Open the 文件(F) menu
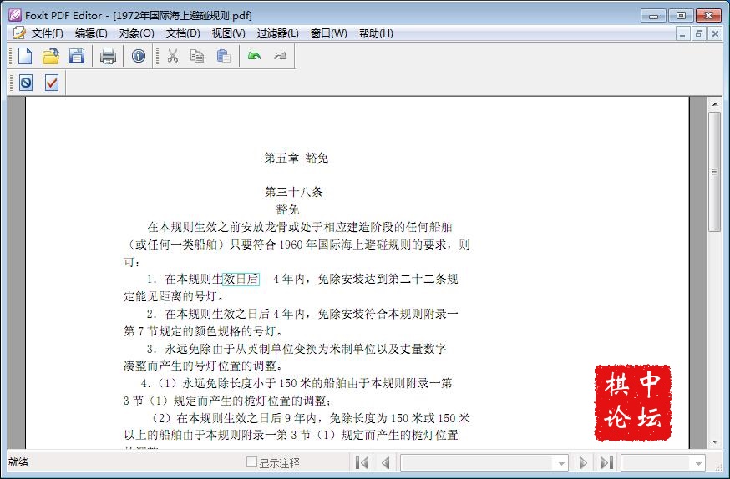This screenshot has width=730, height=479. click(x=47, y=33)
